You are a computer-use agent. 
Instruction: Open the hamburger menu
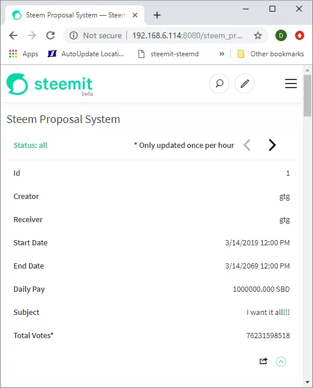point(291,84)
